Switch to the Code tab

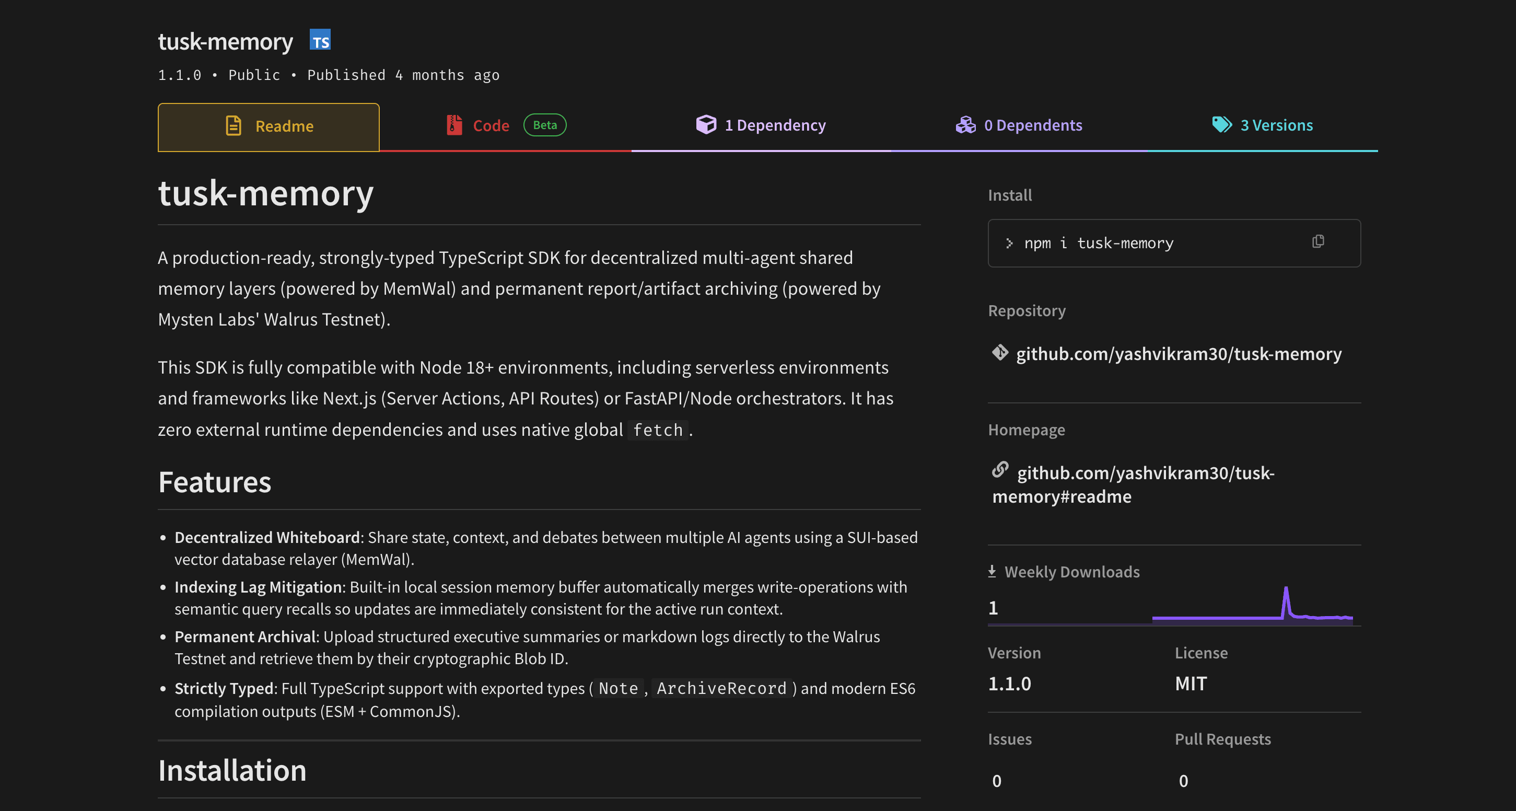[x=505, y=126]
